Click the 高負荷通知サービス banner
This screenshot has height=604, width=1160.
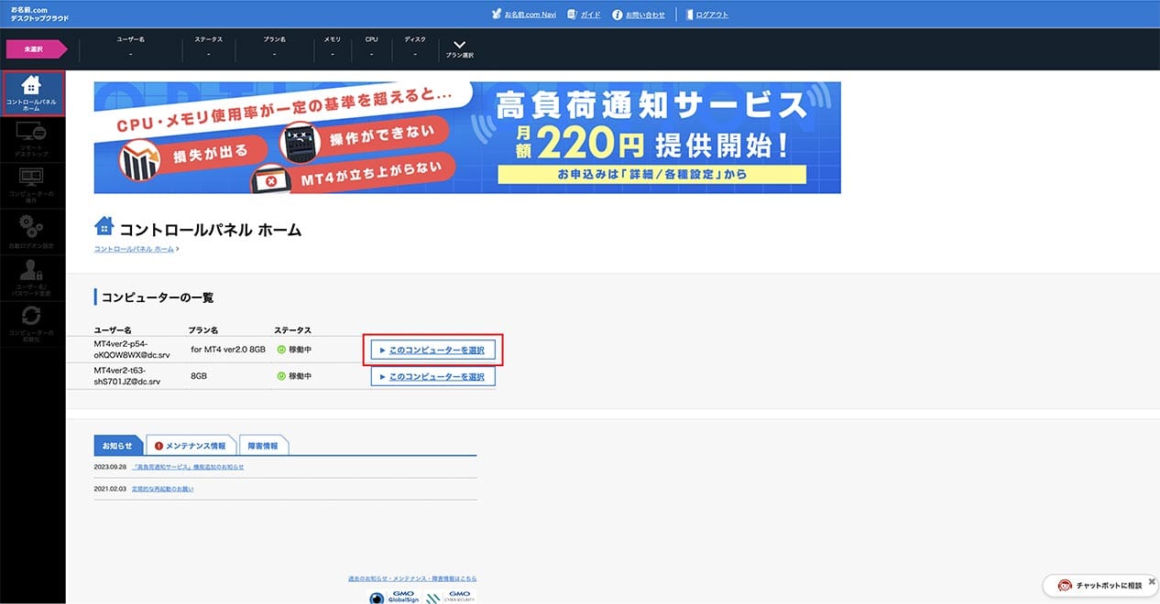pyautogui.click(x=467, y=137)
